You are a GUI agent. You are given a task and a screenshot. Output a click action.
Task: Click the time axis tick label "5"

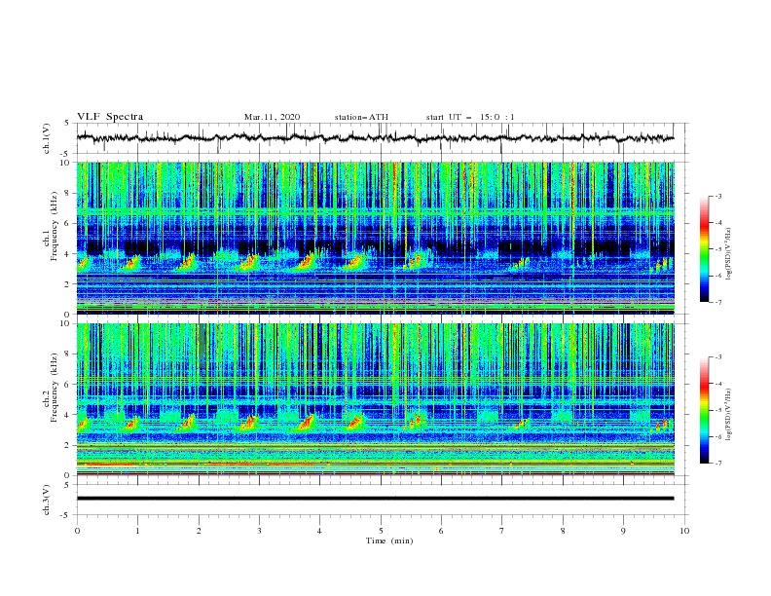381,531
